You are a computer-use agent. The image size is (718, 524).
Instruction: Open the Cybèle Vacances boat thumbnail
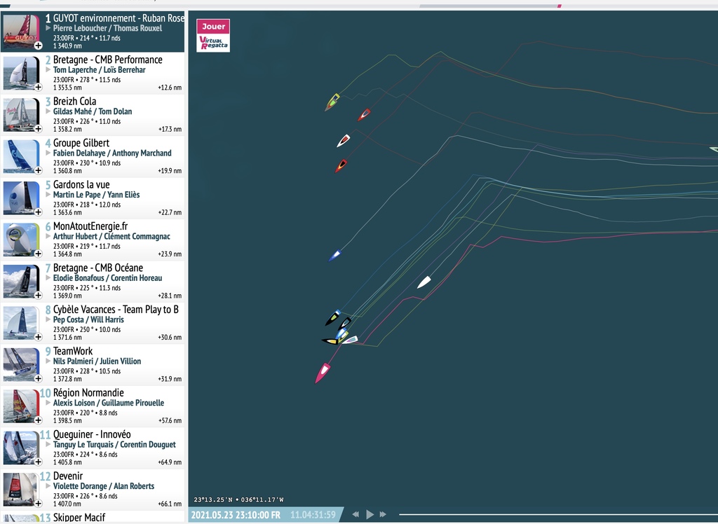tap(21, 322)
